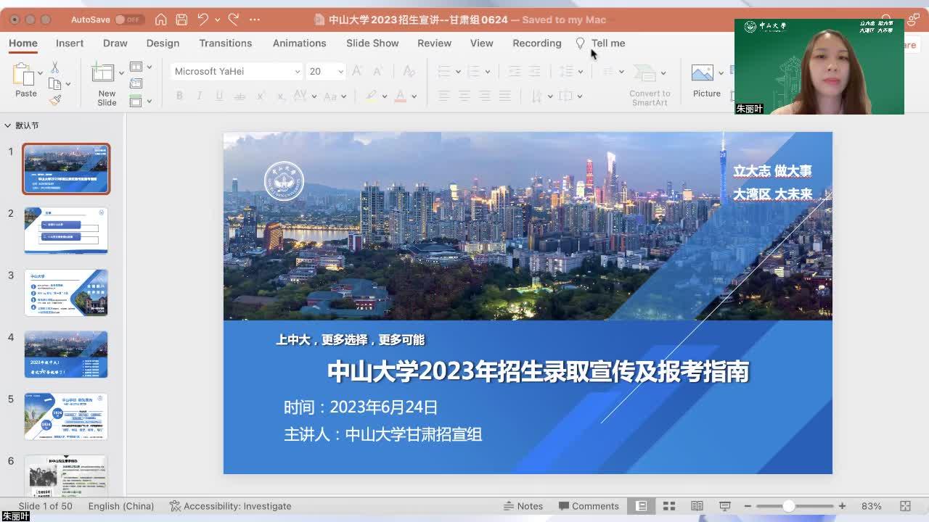Open the Microsoft YaHei font name dropdown
929x522 pixels.
tap(297, 71)
